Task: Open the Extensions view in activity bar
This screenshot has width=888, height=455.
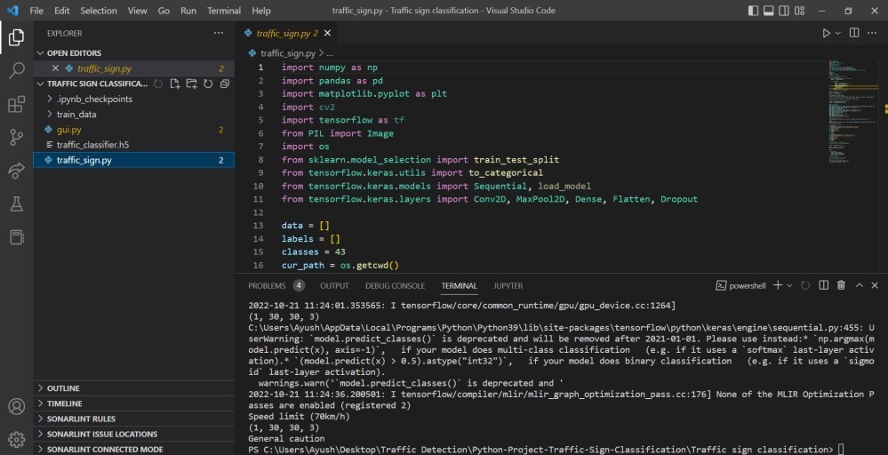Action: [16, 104]
